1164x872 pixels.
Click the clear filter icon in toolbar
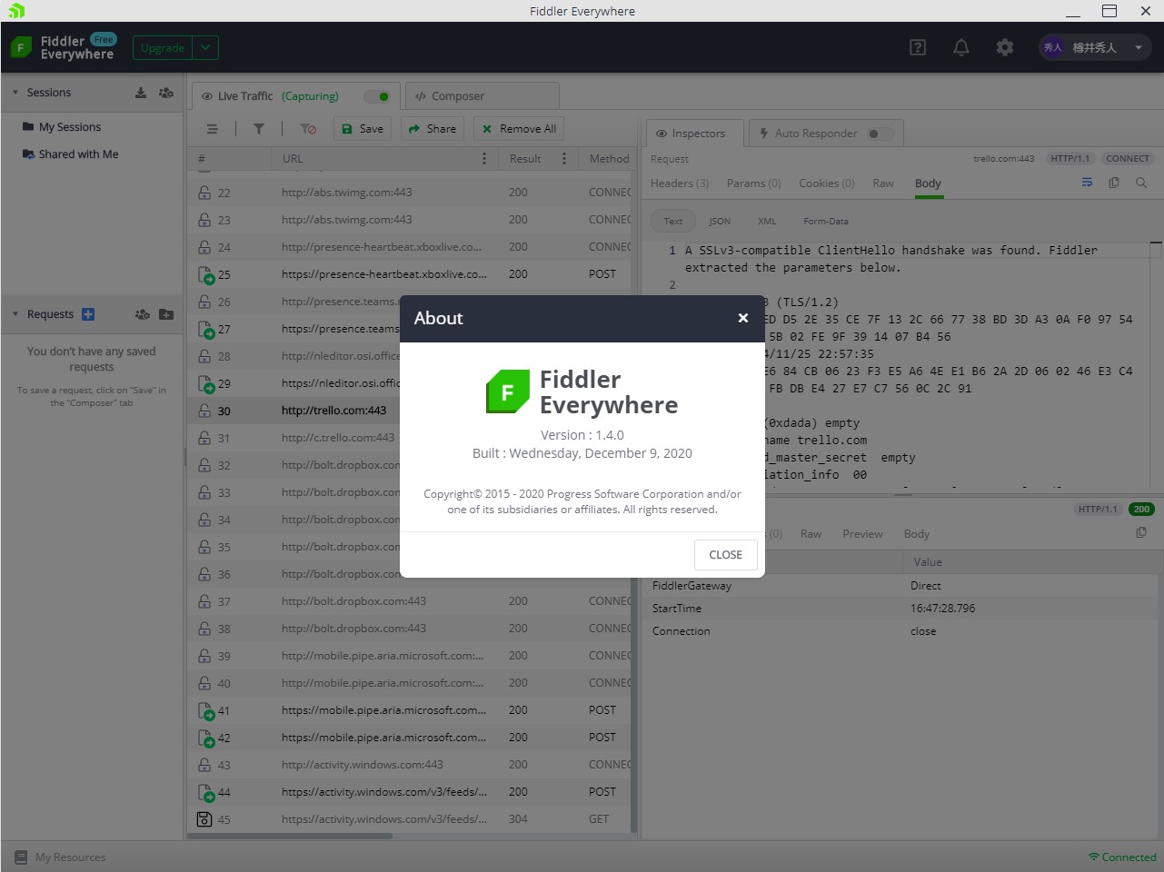click(308, 128)
